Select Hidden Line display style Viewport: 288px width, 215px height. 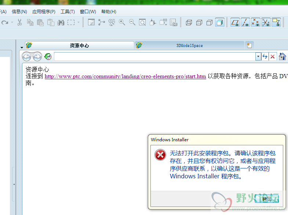click(x=199, y=23)
